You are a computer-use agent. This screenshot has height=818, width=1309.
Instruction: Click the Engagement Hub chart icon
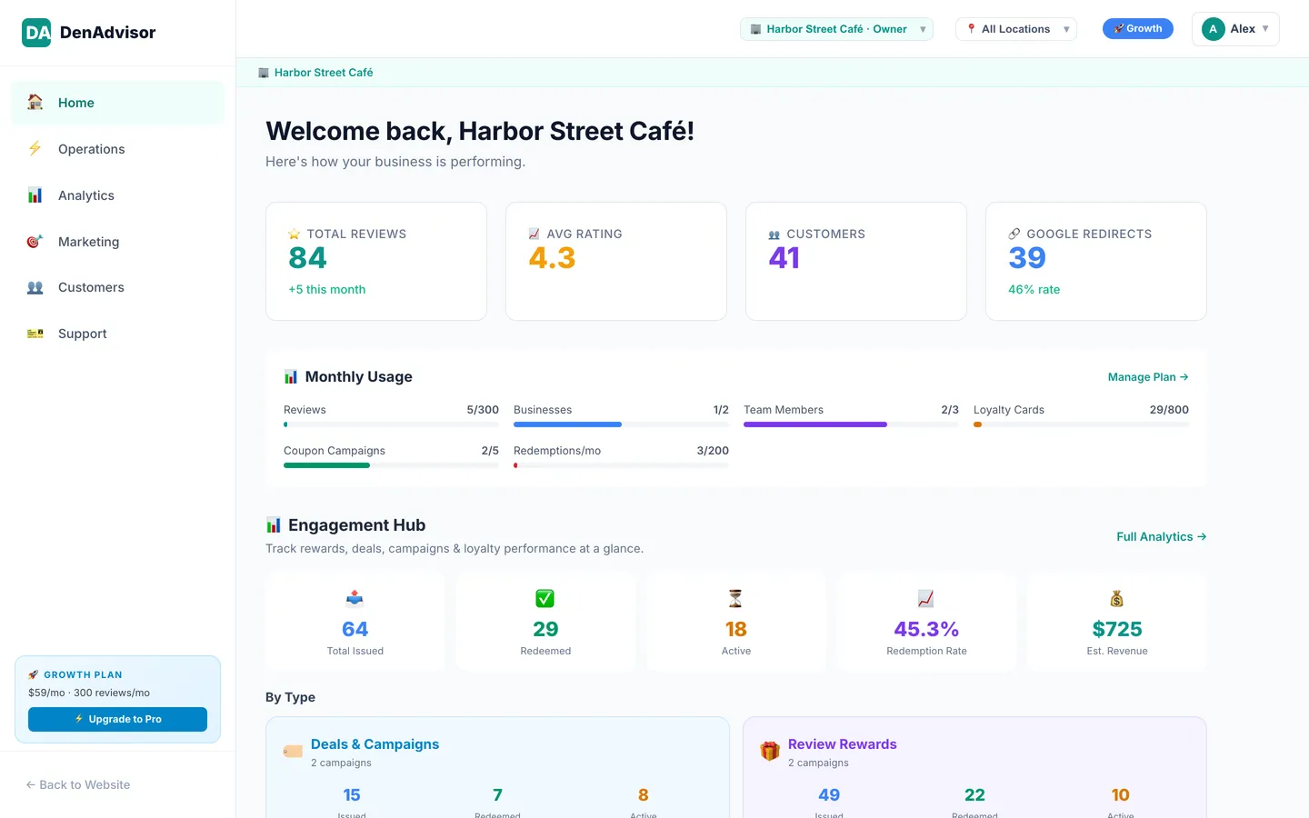(x=274, y=524)
